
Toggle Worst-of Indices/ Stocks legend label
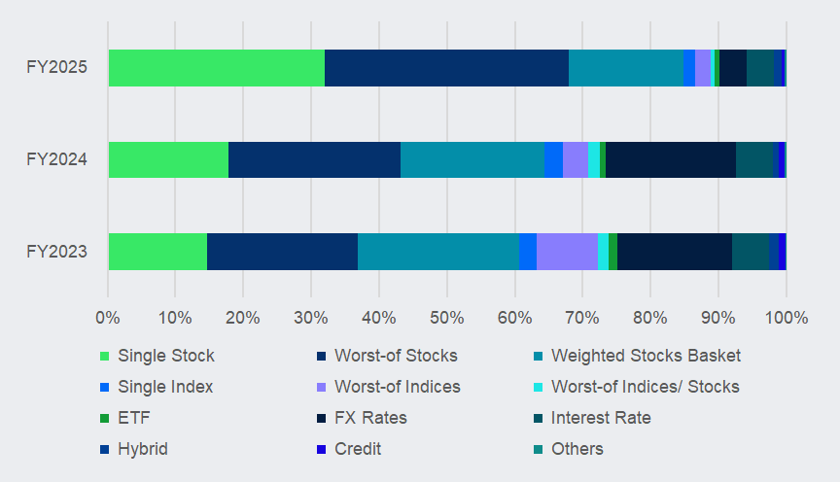click(x=645, y=387)
